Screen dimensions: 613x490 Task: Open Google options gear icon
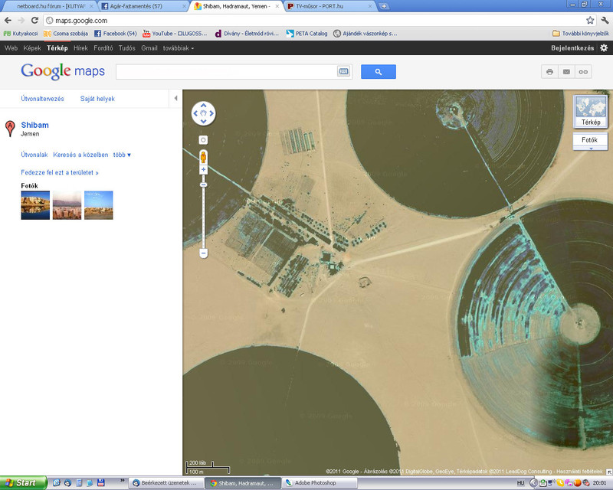604,48
